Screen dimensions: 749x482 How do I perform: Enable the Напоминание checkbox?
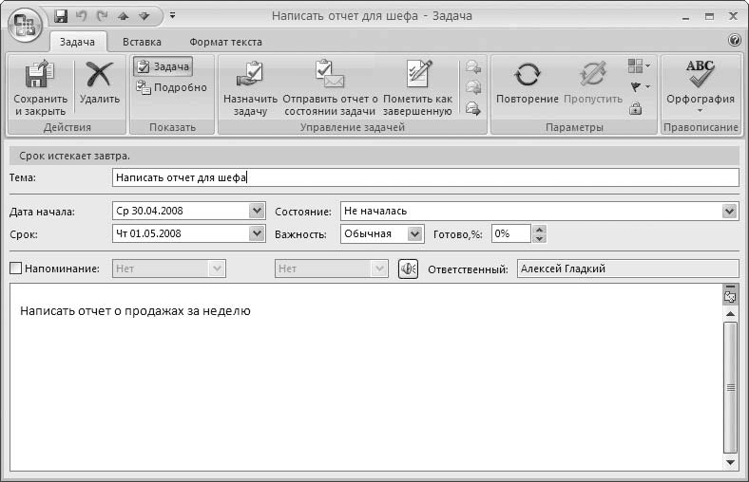[x=15, y=269]
